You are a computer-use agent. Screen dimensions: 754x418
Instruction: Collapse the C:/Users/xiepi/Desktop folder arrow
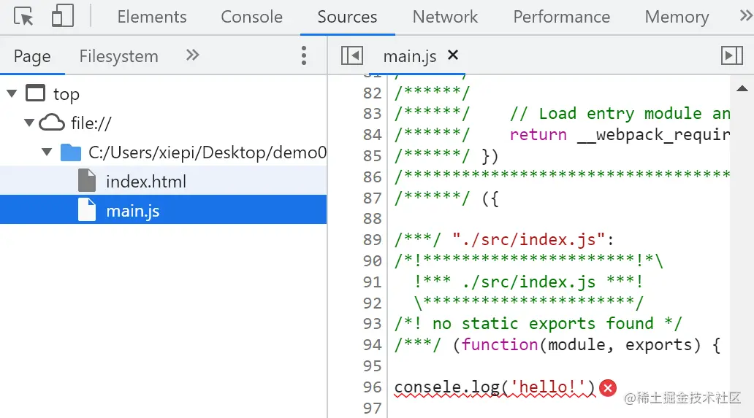click(47, 152)
